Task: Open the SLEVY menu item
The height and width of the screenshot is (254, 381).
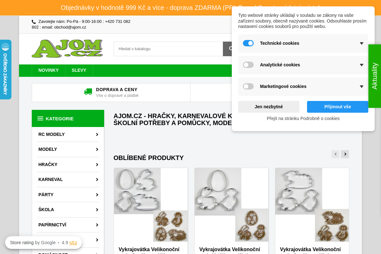Action: click(x=79, y=70)
